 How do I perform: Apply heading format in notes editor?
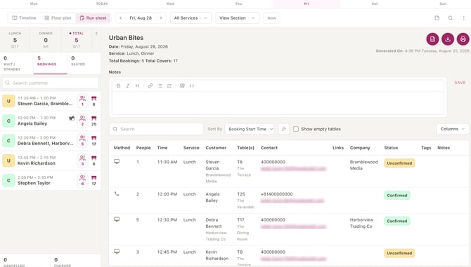(137, 85)
